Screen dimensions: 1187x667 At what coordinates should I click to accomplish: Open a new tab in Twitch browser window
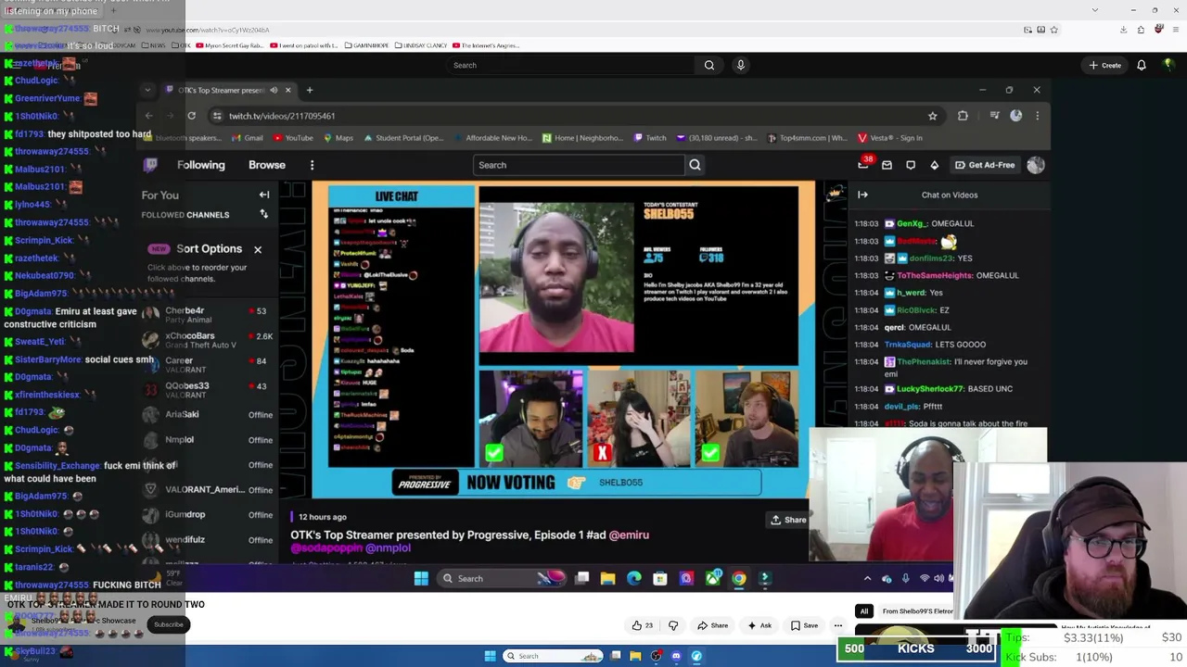point(310,90)
